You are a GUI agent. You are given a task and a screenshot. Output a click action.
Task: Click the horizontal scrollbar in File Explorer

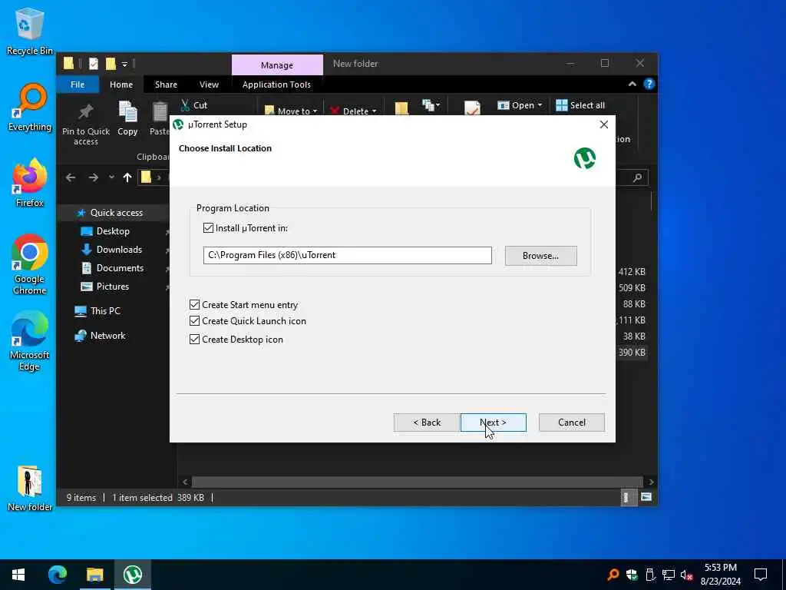(x=417, y=482)
